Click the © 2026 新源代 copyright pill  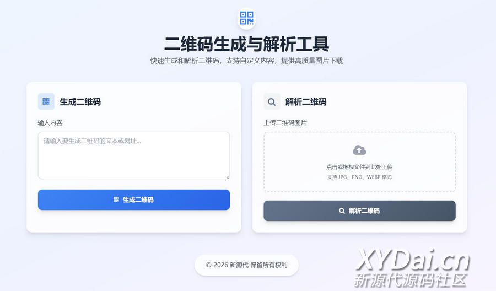click(x=246, y=265)
